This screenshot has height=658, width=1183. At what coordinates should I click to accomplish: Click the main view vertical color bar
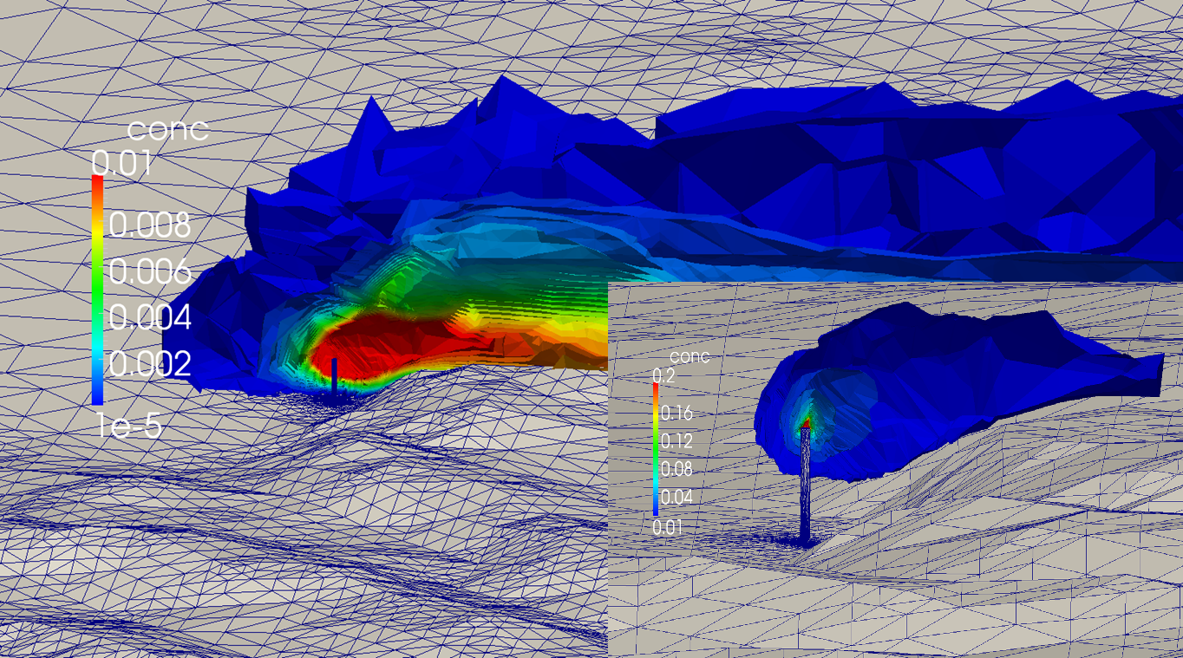point(97,290)
